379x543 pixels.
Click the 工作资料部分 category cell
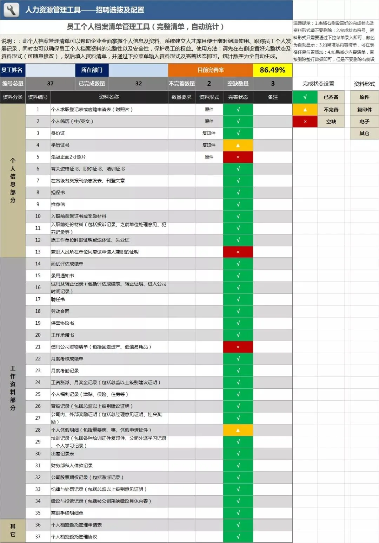(x=13, y=388)
